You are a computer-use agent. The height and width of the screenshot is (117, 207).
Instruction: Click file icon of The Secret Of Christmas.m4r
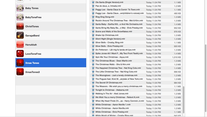(93, 83)
